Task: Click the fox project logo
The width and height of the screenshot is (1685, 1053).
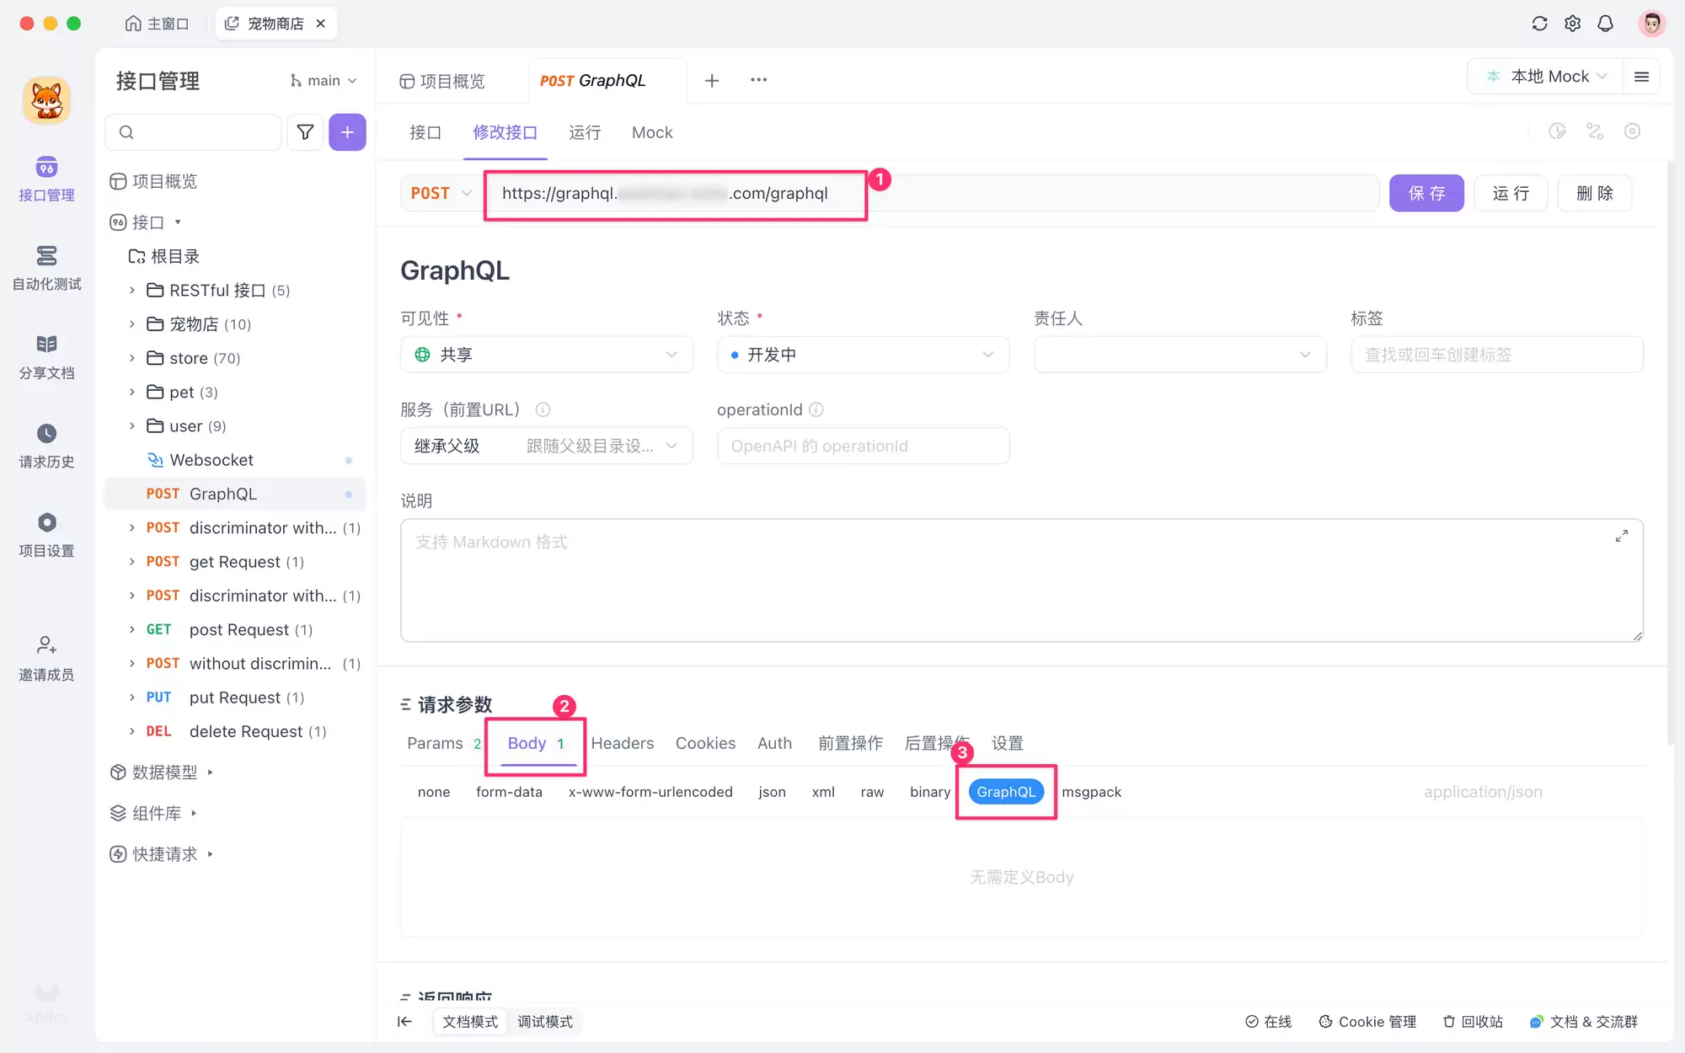Action: pyautogui.click(x=46, y=100)
